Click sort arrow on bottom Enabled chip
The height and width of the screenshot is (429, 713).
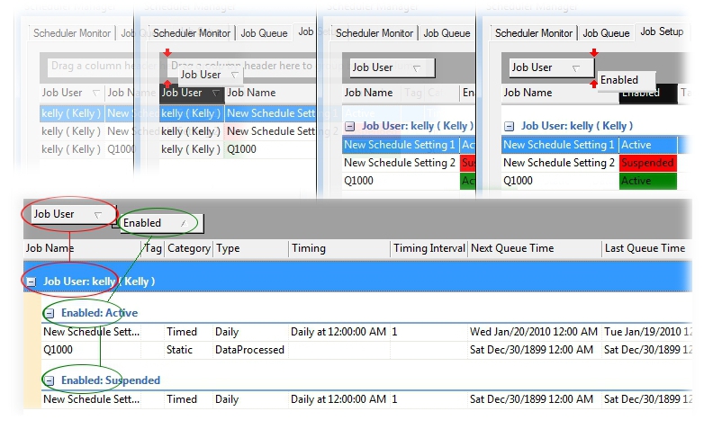(x=184, y=223)
